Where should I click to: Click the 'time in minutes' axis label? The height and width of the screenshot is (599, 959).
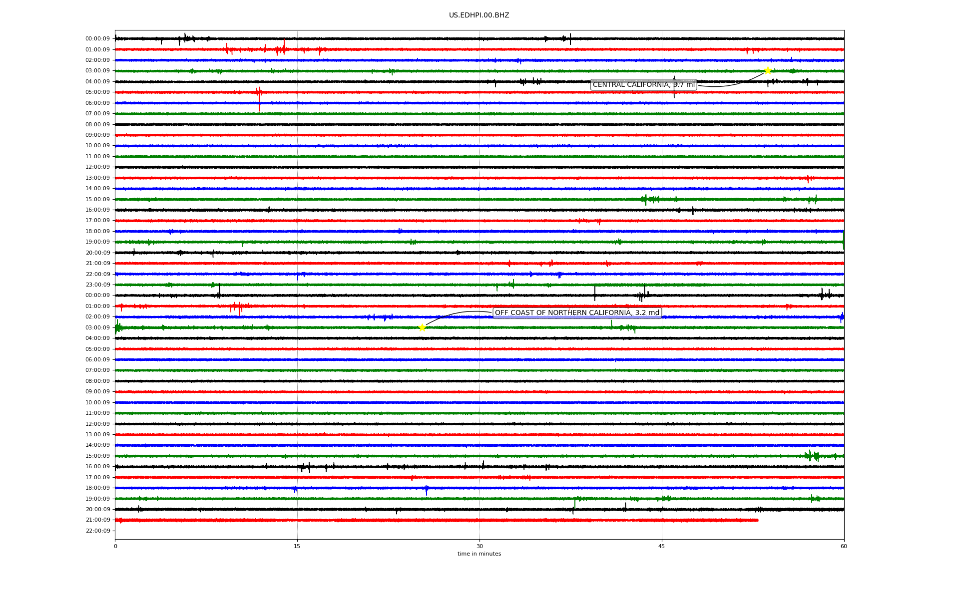click(479, 554)
